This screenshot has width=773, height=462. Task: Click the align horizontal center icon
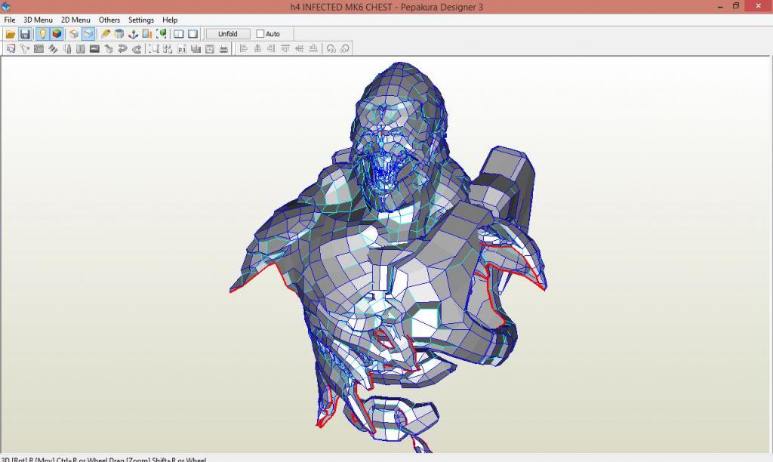[257, 49]
